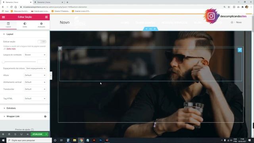
Task: Go back in browser
Action: click(x=3, y=7)
